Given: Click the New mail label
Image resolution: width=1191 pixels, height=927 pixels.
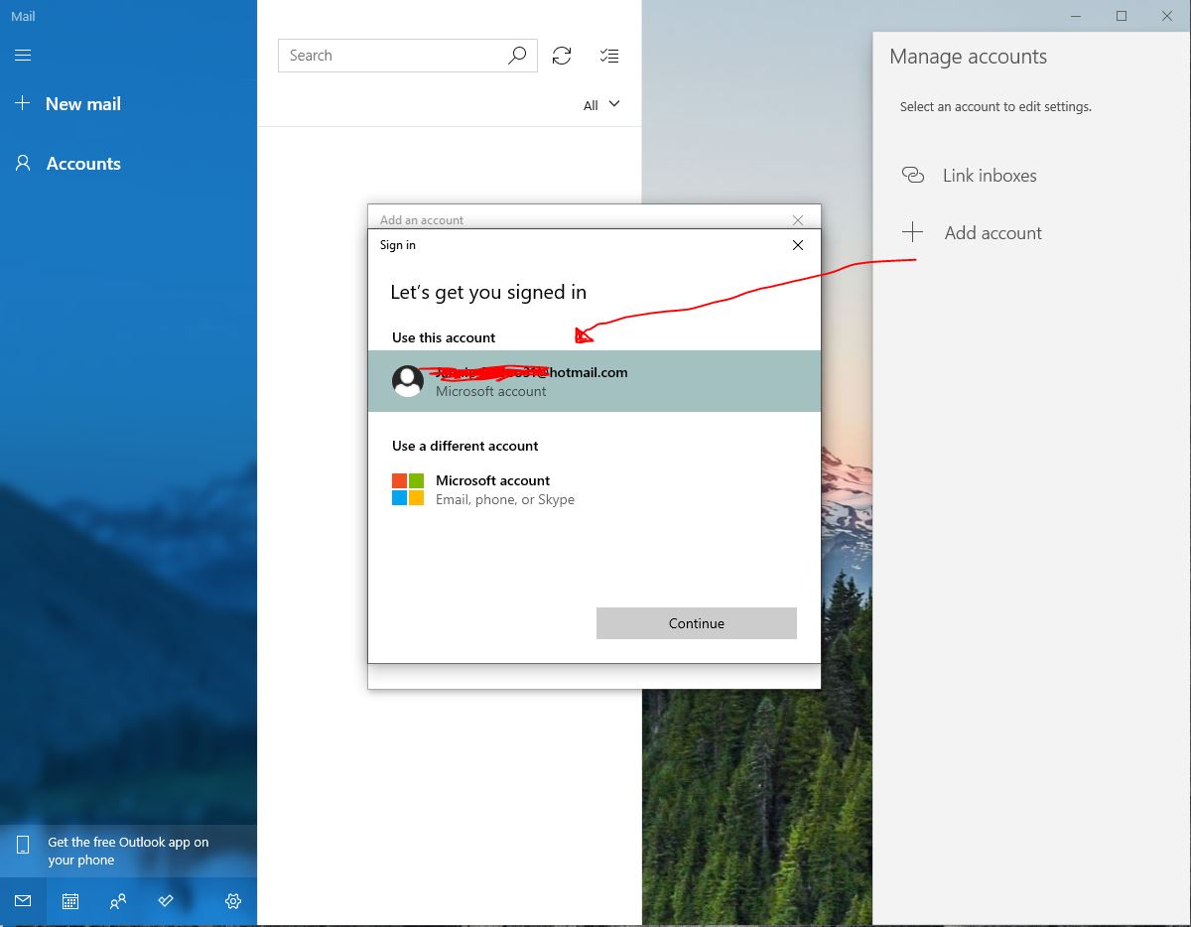Looking at the screenshot, I should 83,103.
